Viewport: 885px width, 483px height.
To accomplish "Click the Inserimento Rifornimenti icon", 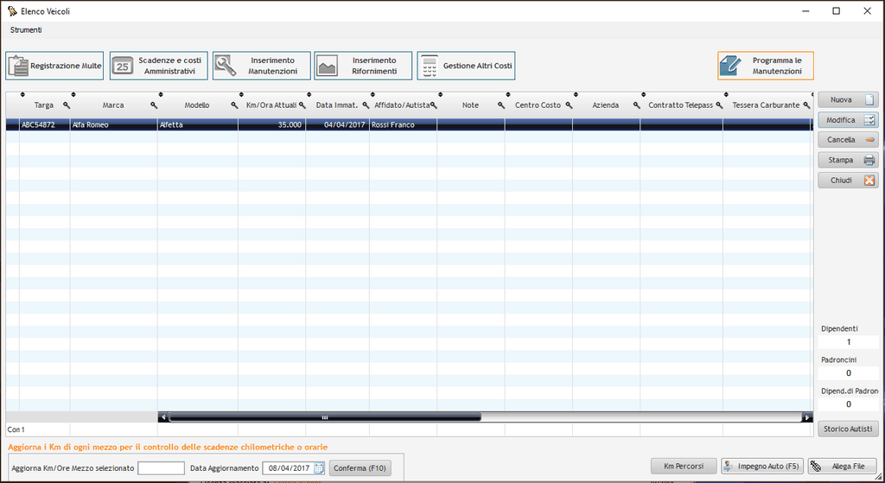I will coord(328,66).
